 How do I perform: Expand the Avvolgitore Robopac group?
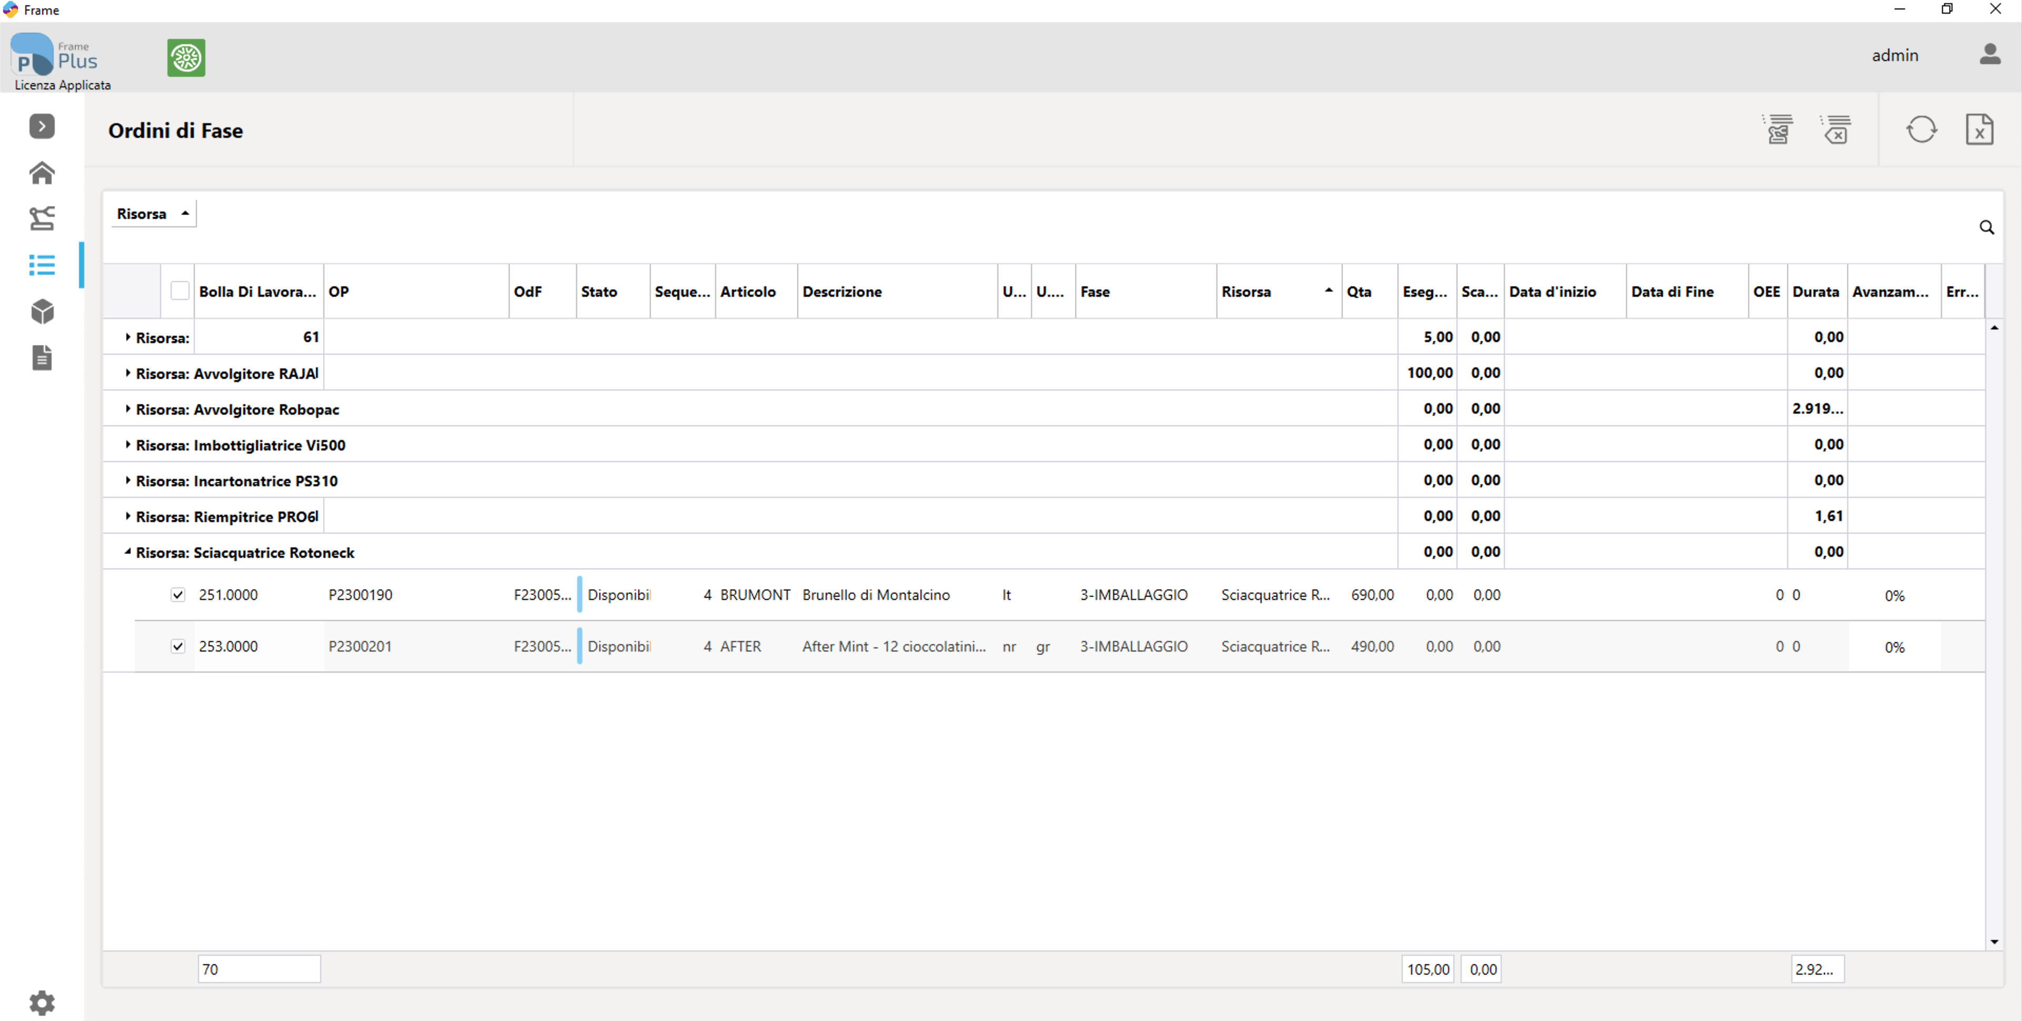click(x=128, y=409)
